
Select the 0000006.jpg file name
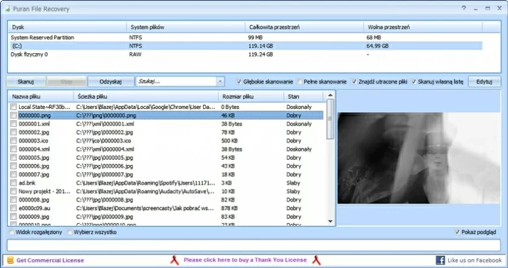click(x=34, y=166)
